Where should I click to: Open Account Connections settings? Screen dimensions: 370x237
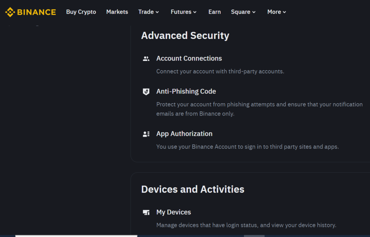189,58
